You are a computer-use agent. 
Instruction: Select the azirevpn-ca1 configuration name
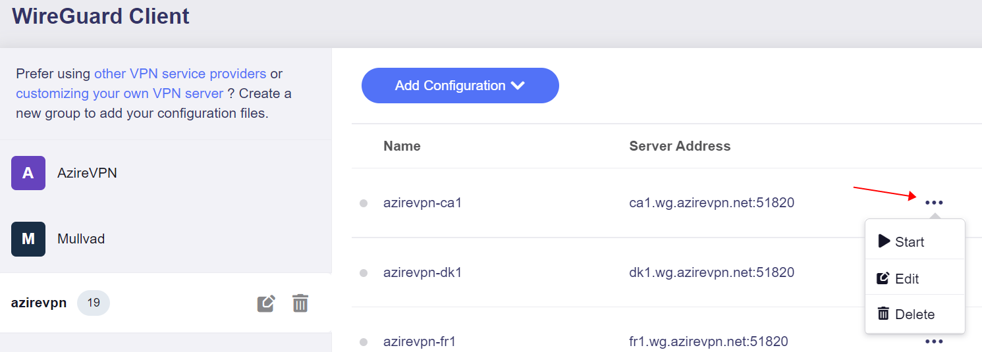(x=423, y=203)
